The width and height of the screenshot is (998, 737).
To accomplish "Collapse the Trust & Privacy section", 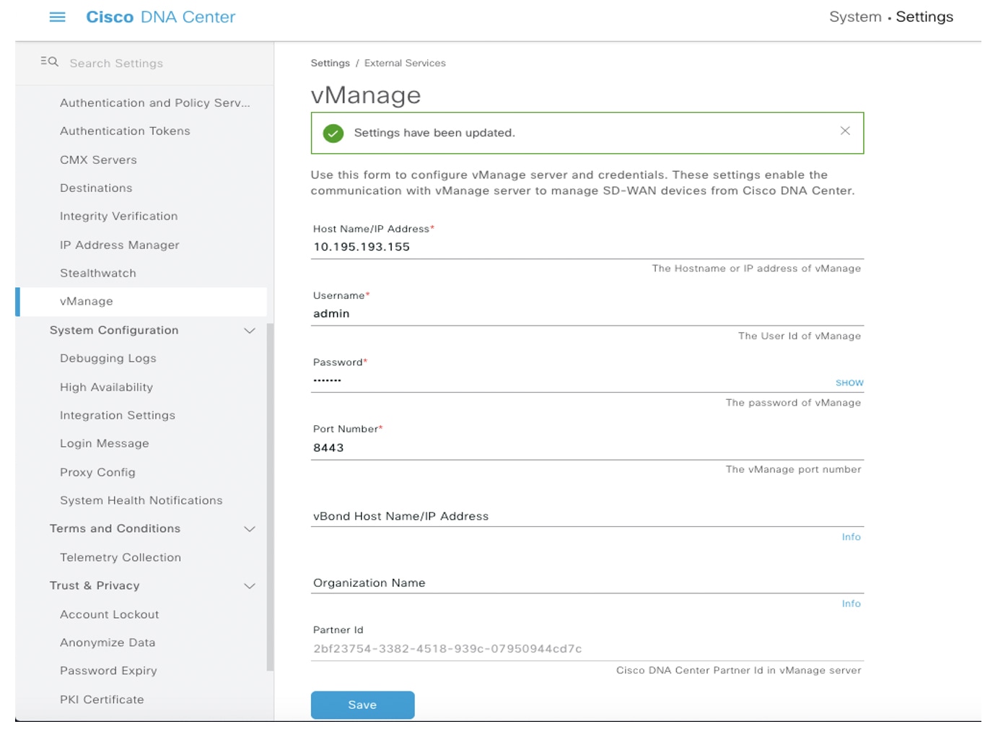I will point(250,586).
